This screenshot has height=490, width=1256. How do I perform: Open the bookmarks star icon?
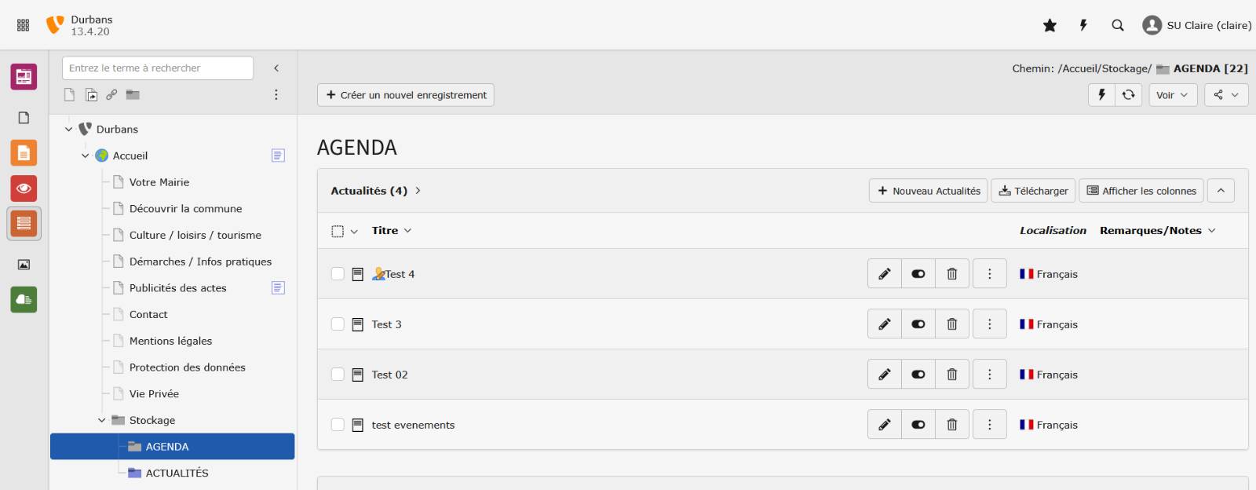click(1050, 25)
